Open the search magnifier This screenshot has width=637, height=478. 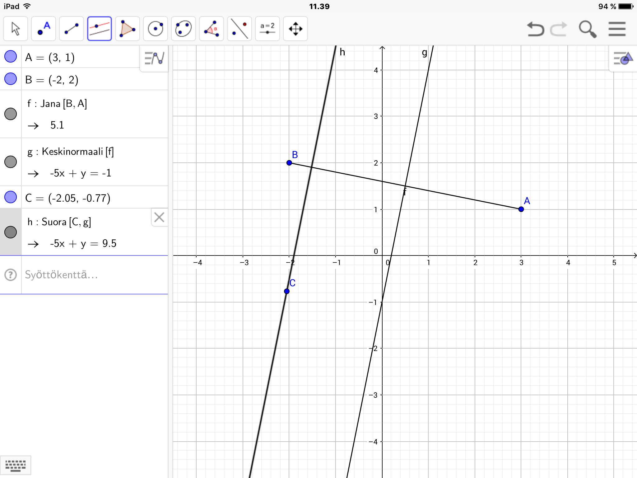tap(588, 29)
